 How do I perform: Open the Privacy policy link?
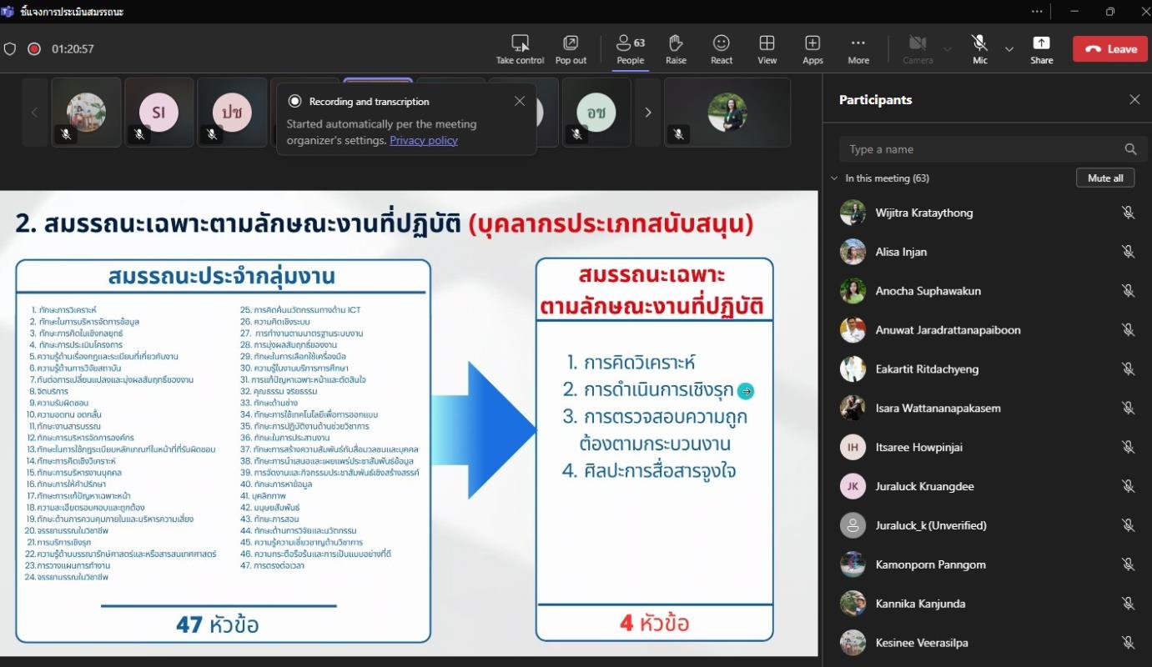(424, 140)
